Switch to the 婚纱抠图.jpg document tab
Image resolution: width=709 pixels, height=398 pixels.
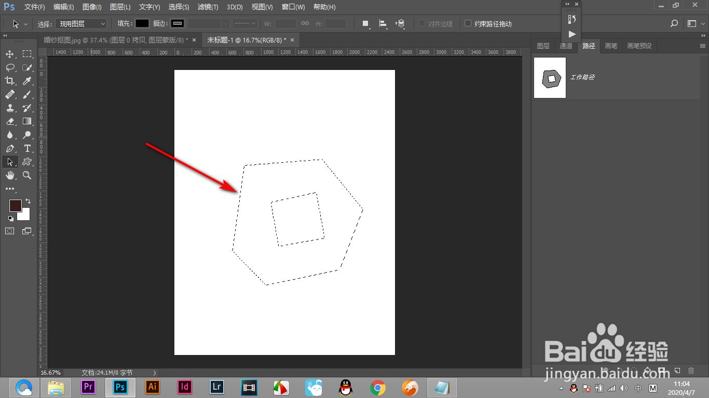[x=120, y=40]
